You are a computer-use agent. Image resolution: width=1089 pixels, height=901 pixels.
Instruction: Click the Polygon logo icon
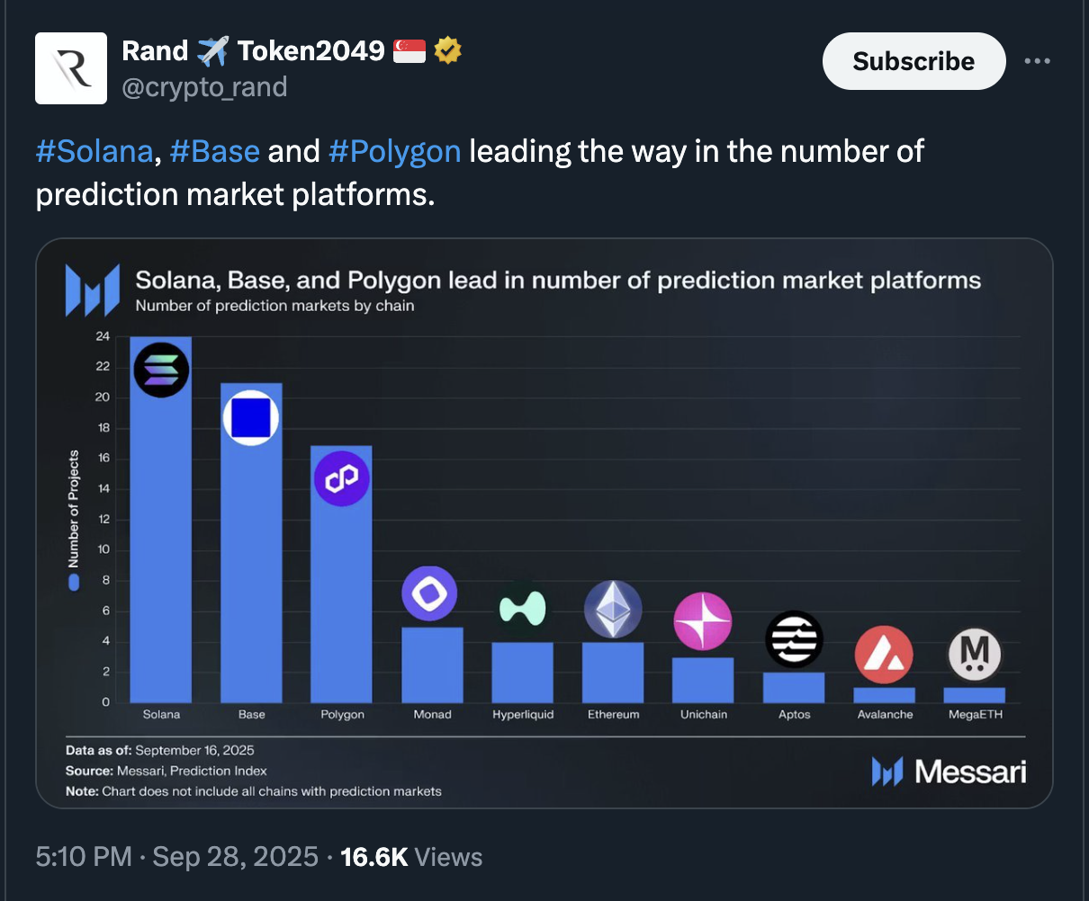click(342, 477)
